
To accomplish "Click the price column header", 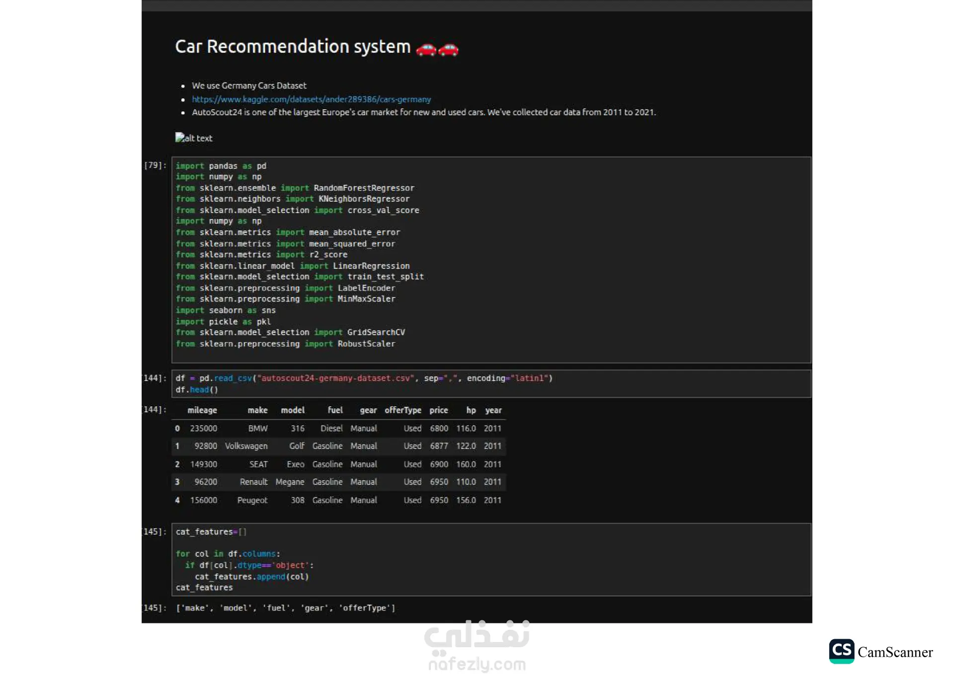I will (438, 410).
